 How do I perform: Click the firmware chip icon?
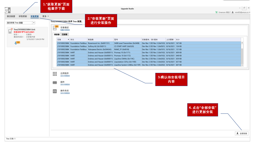(x=55, y=83)
